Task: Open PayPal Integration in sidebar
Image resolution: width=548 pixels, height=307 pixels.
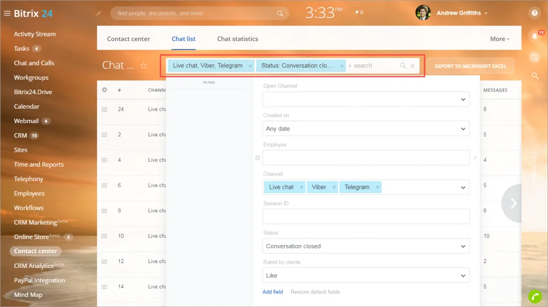Action: (39, 280)
